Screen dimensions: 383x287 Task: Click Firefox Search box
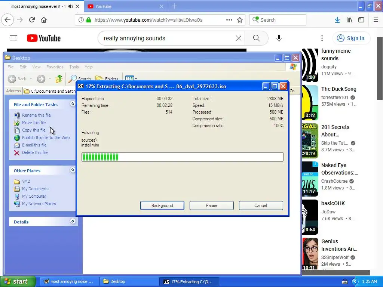pos(278,20)
